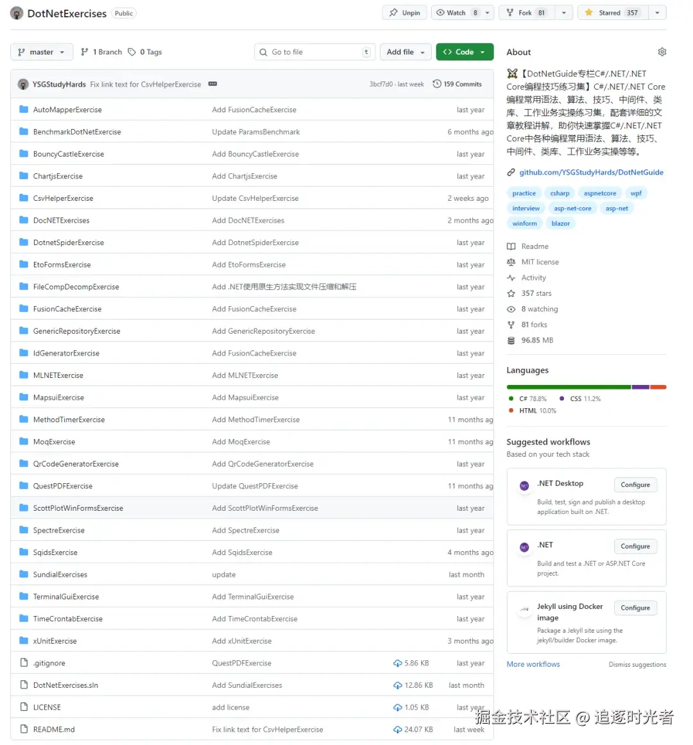693x745 pixels.
Task: Open the SundialExercises folder
Action: point(60,574)
